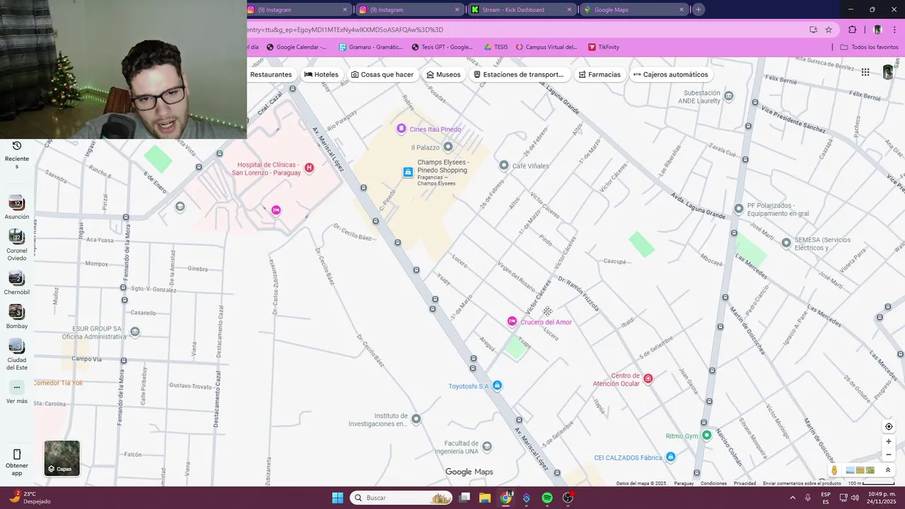Open Google account avatar on Maps
905x509 pixels.
888,72
